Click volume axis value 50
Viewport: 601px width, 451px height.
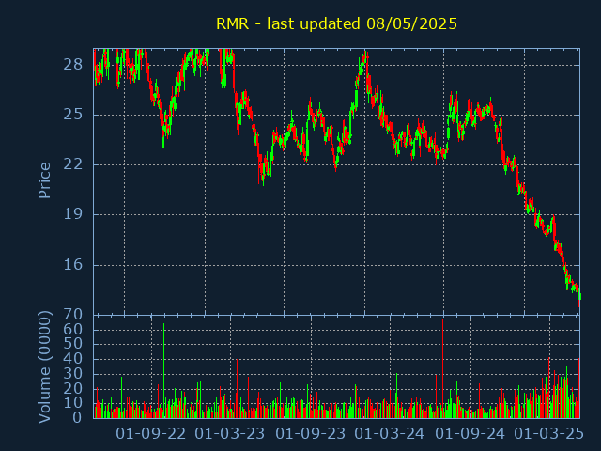point(73,344)
